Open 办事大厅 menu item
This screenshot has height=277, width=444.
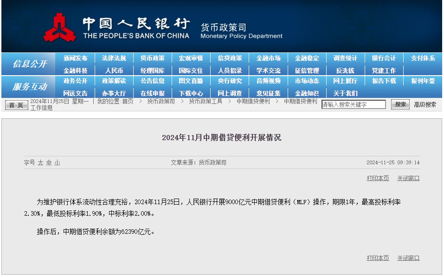(114, 93)
